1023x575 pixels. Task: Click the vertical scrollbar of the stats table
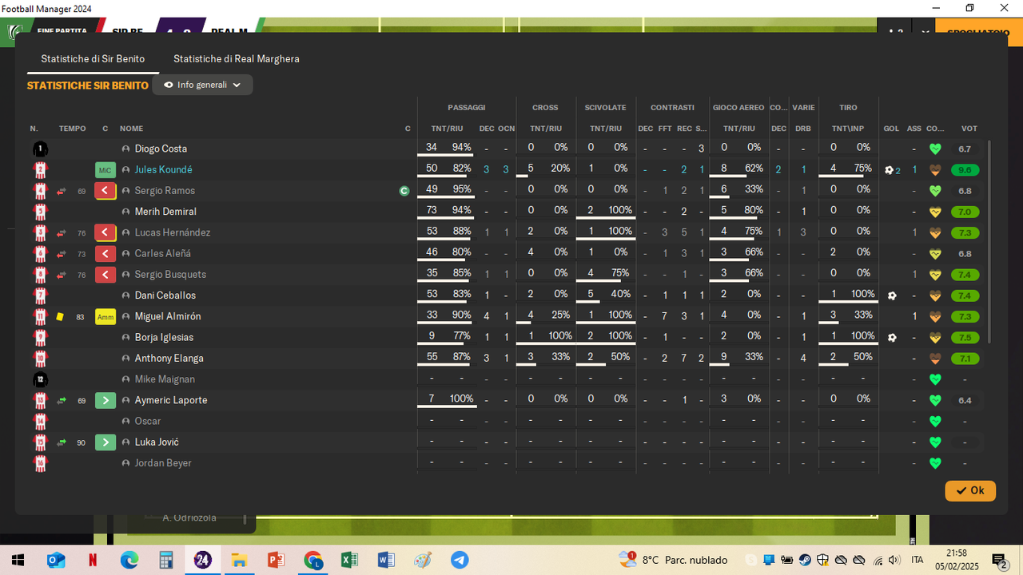click(989, 242)
